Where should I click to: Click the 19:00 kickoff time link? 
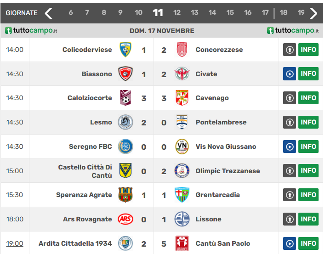click(x=15, y=243)
